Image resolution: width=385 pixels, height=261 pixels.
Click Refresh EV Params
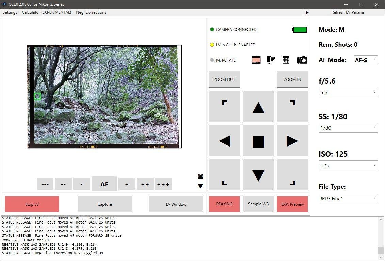(348, 12)
